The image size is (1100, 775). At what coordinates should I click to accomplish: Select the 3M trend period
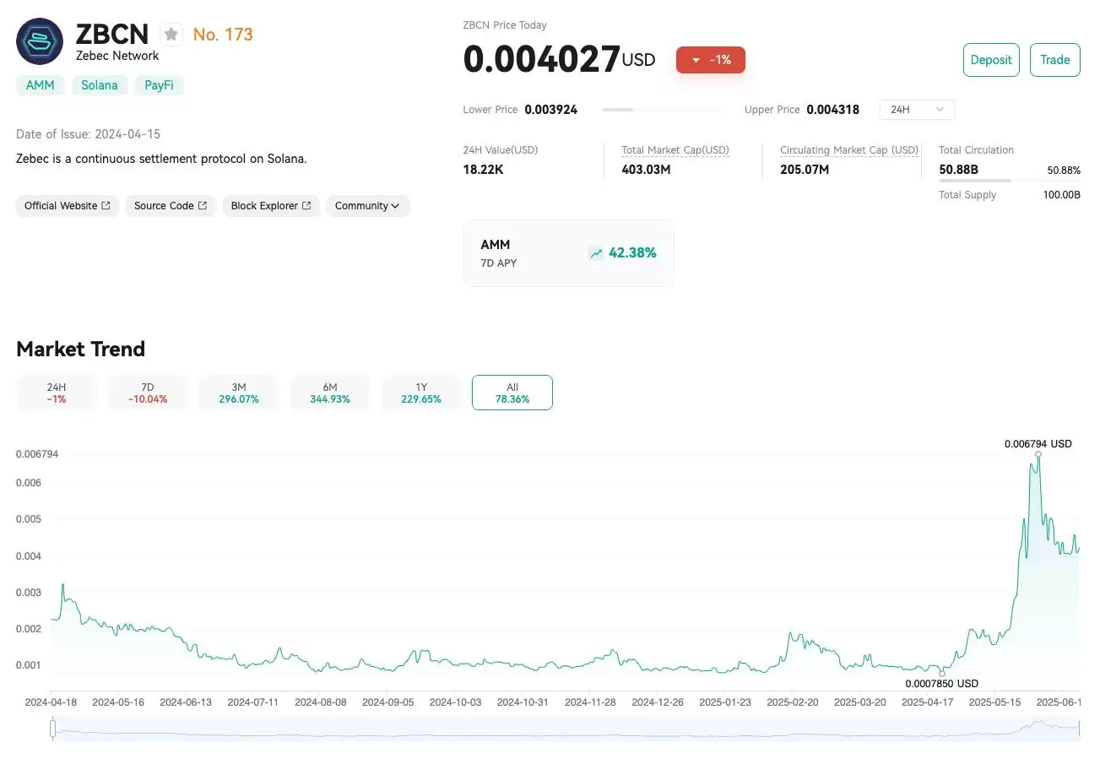coord(239,393)
